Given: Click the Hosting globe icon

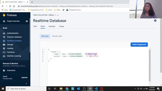Looking at the screenshot, I should coord(4,48).
